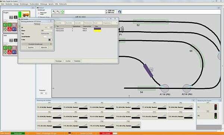Screen dimensions: 224x135
Task: Open the Werkzeuge menu
Action: (44, 4)
